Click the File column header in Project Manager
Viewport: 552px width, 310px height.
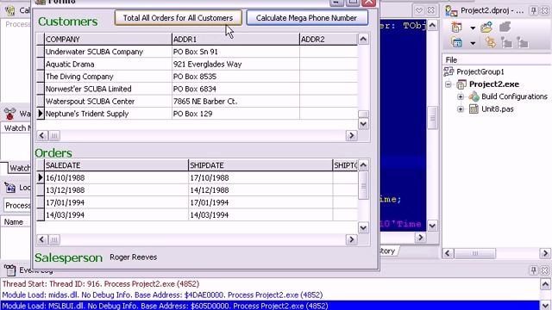click(497, 59)
